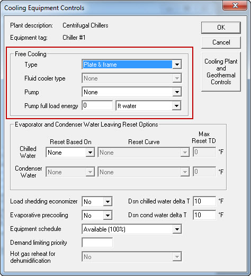The height and width of the screenshot is (276, 251).
Task: Click the Dsn cond water delta T field
Action: [204, 215]
